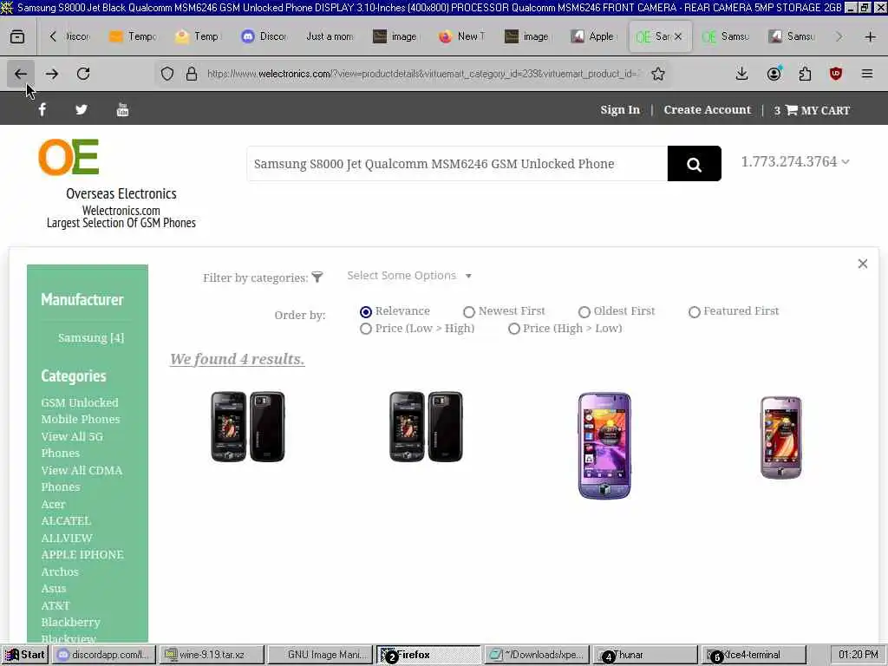Select Price (Low > High) ordering
This screenshot has height=666, width=888.
366,329
